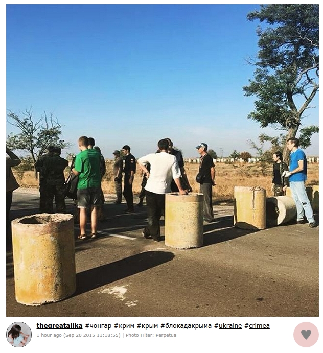Open the #чонгар hashtag
The image size is (323, 353).
[98, 326]
